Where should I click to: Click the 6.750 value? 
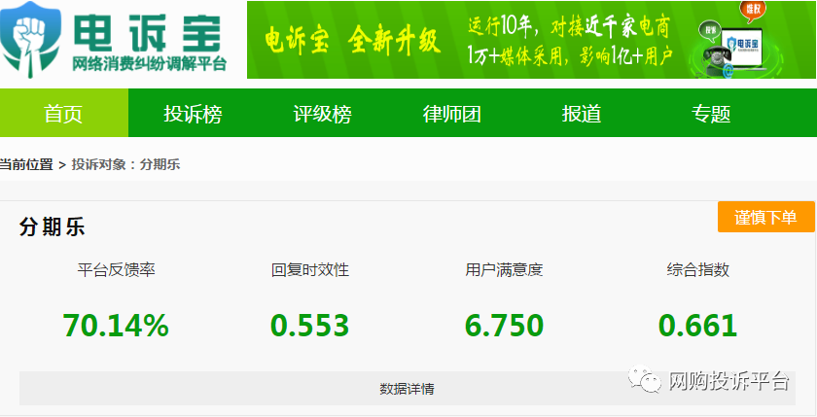click(504, 326)
